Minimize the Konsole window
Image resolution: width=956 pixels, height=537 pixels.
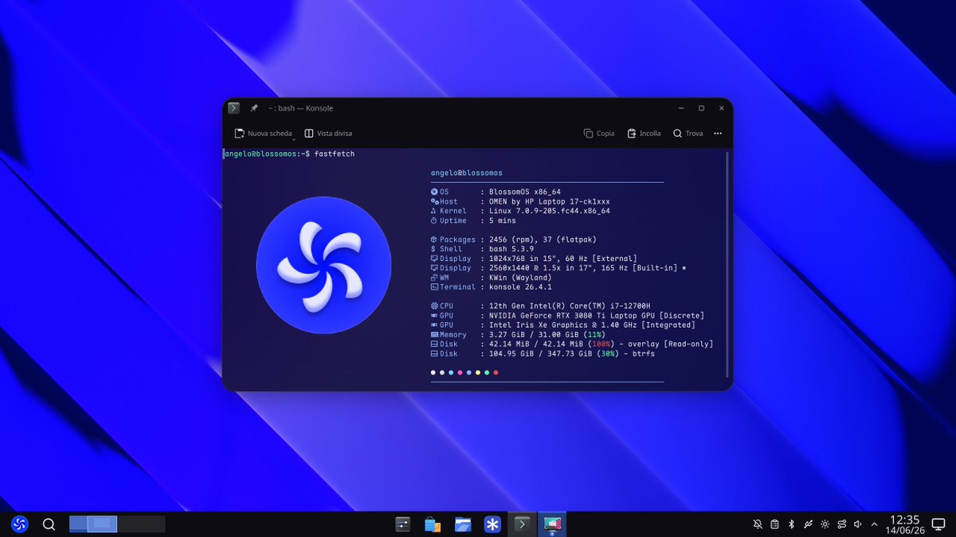(681, 108)
